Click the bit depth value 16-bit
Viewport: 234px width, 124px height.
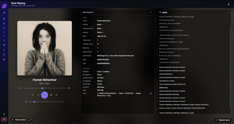(99, 75)
